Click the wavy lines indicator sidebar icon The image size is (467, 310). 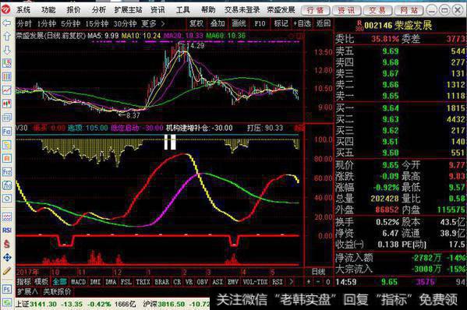[x=6, y=217]
